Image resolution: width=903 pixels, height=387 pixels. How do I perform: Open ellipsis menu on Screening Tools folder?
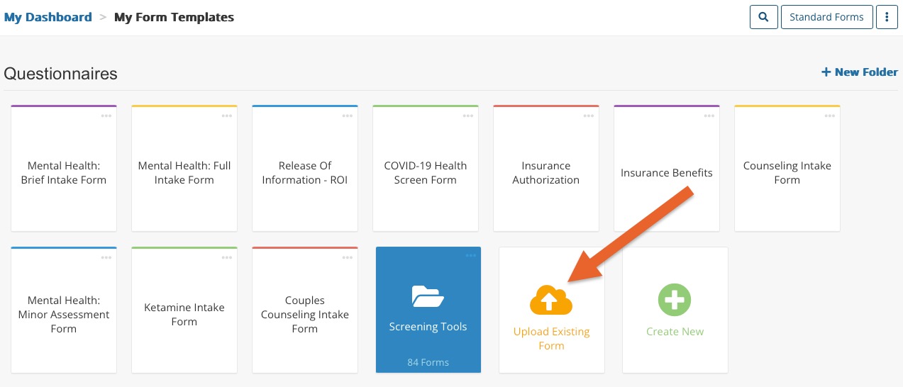[471, 256]
